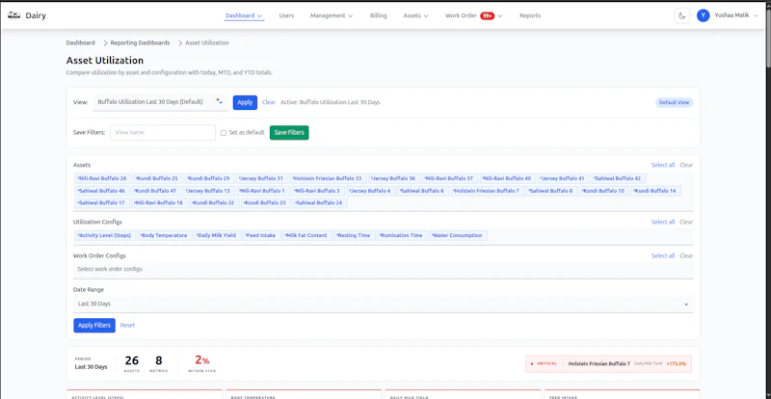
Task: Clear the Utilization Configs selection
Action: pyautogui.click(x=686, y=222)
